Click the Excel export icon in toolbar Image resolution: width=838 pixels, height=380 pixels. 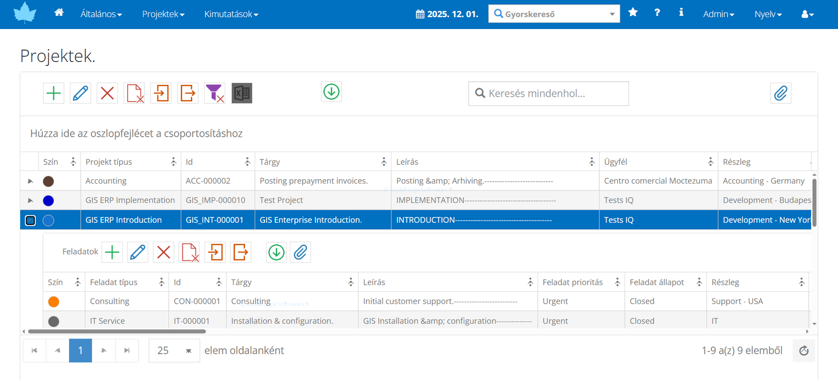pyautogui.click(x=242, y=93)
